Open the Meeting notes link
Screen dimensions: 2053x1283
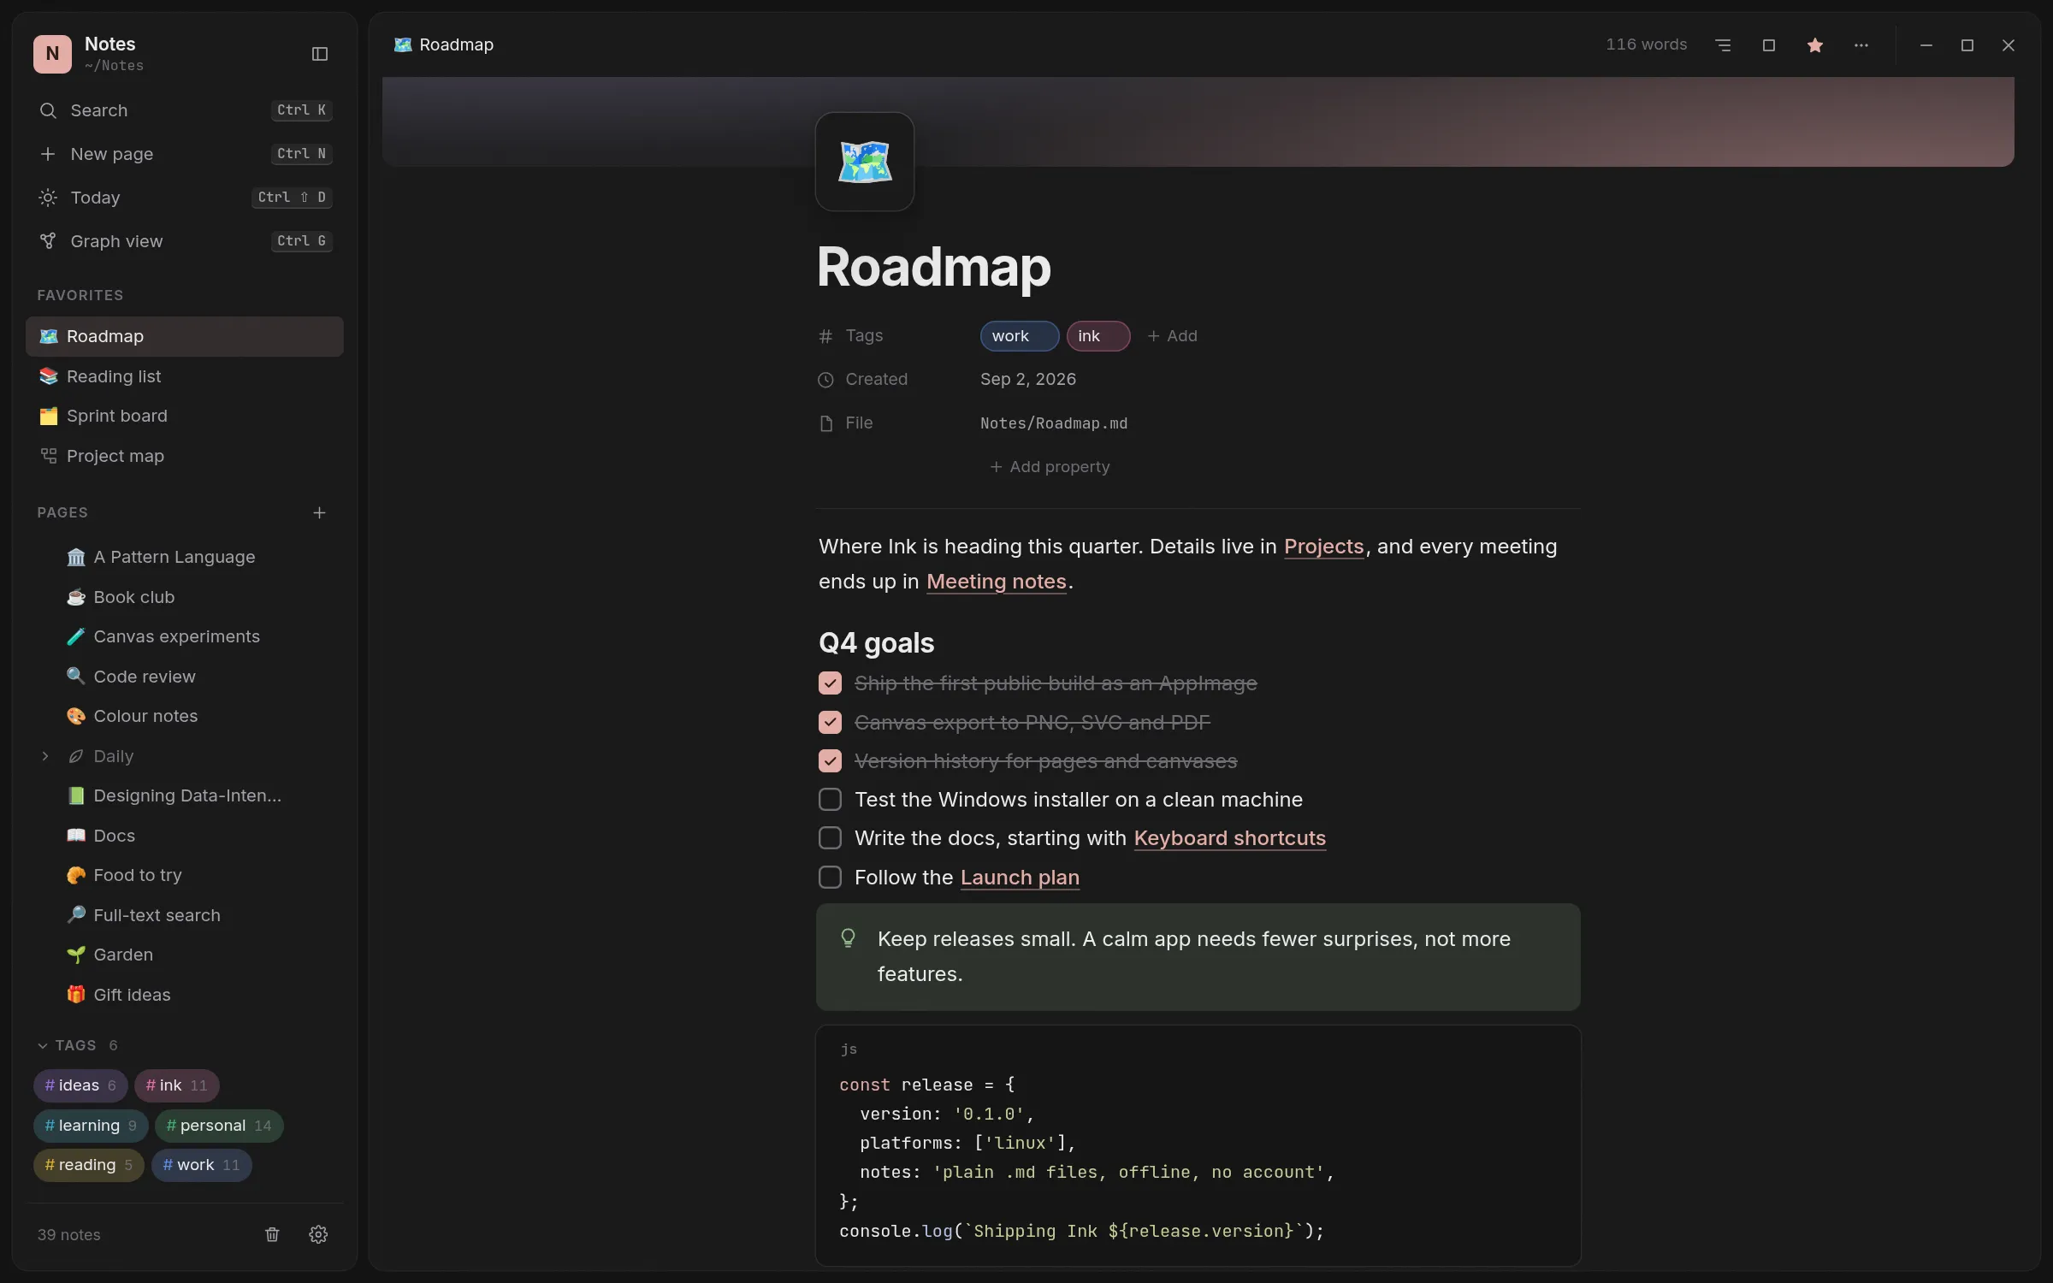click(996, 582)
